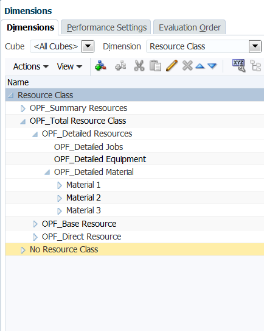Click the Move Up arrow icon

click(x=200, y=66)
